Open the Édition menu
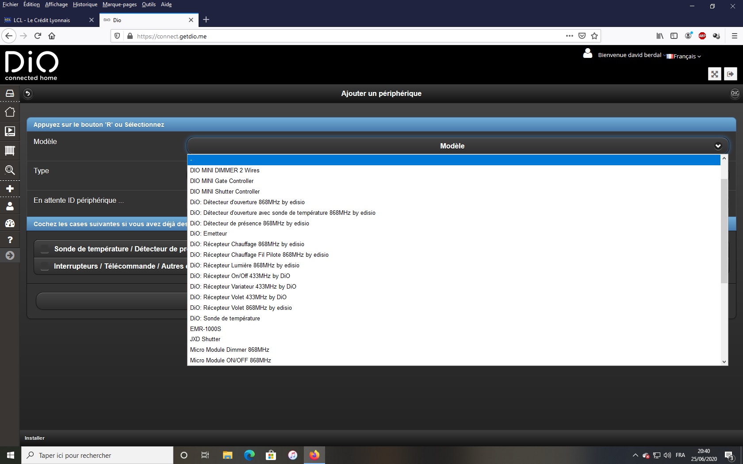Image resolution: width=743 pixels, height=464 pixels. tap(31, 4)
